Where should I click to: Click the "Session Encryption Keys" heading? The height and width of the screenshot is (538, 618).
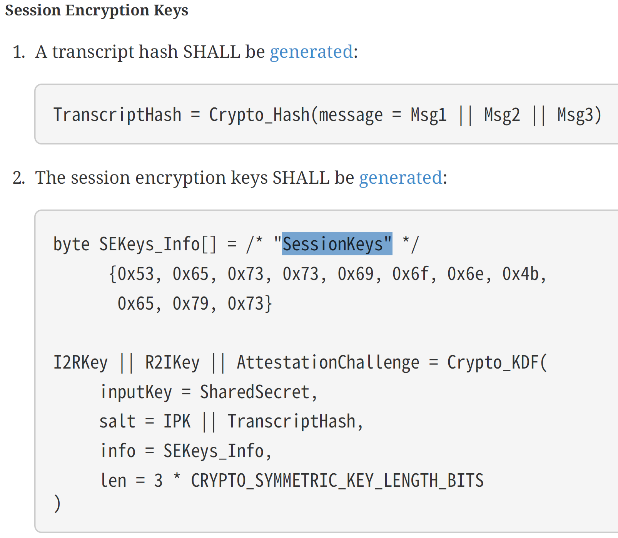point(97,10)
